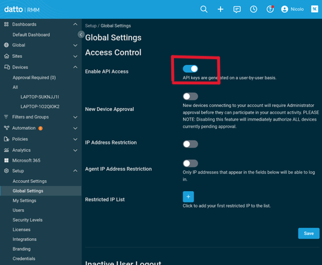This screenshot has height=265, width=322.
Task: Click the Nicolo username text
Action: pos(297,9)
